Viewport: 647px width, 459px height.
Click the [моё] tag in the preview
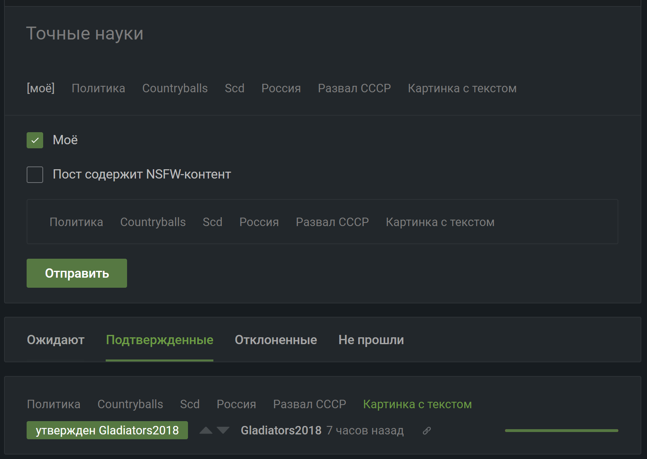coord(41,88)
